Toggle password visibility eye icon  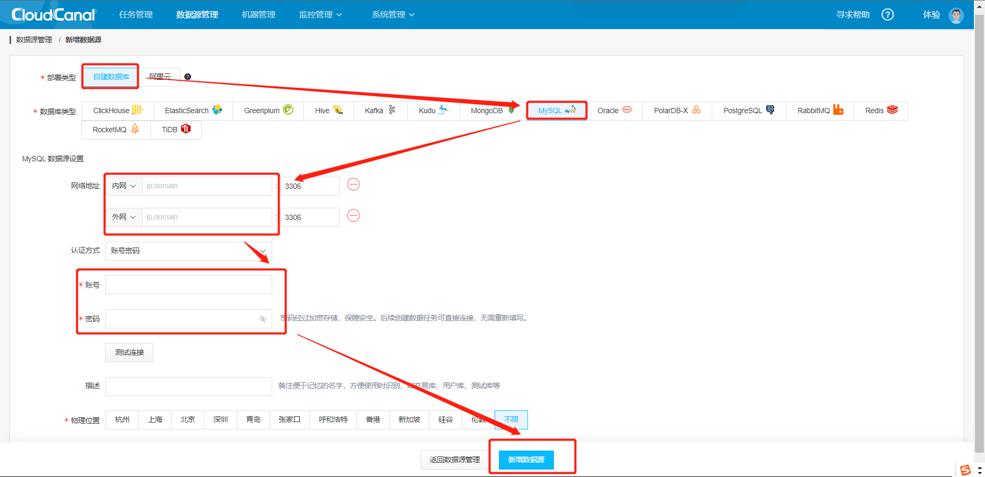click(x=263, y=319)
